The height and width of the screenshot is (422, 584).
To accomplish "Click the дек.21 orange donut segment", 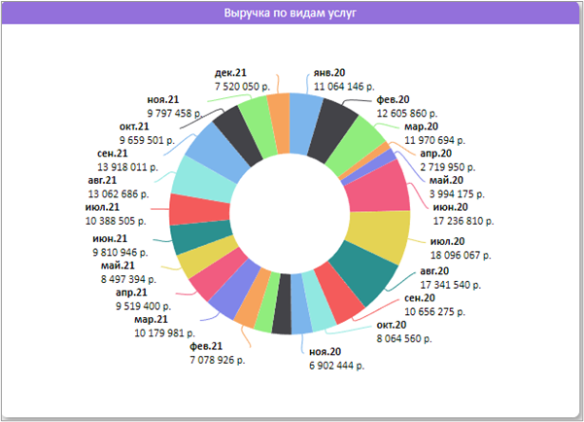I will (279, 123).
